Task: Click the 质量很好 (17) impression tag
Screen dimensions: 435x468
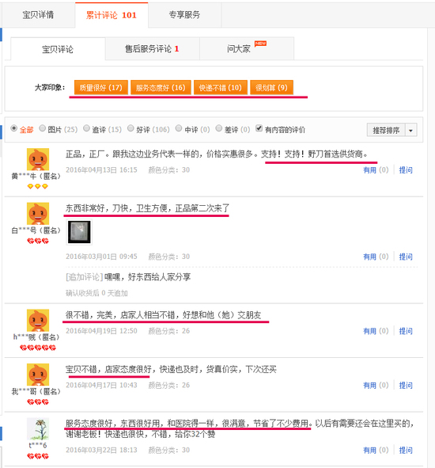Action: coord(101,87)
